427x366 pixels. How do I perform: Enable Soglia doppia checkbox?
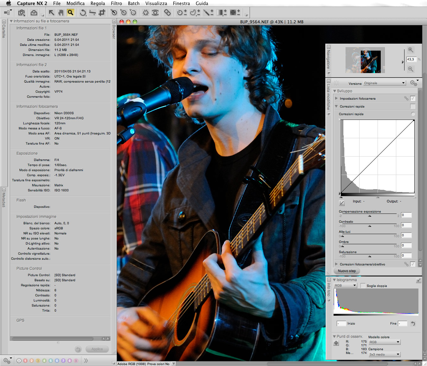click(363, 286)
